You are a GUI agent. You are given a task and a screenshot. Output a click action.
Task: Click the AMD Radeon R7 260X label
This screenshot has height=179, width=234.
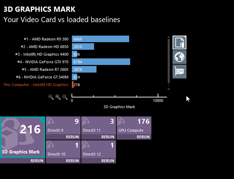point(45,69)
